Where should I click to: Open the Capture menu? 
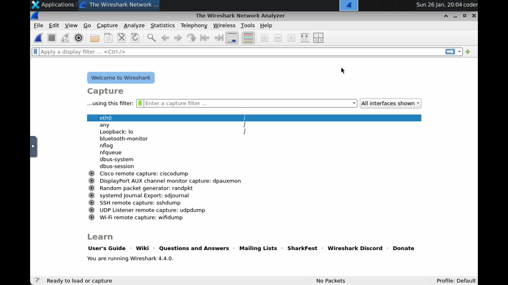coord(107,25)
